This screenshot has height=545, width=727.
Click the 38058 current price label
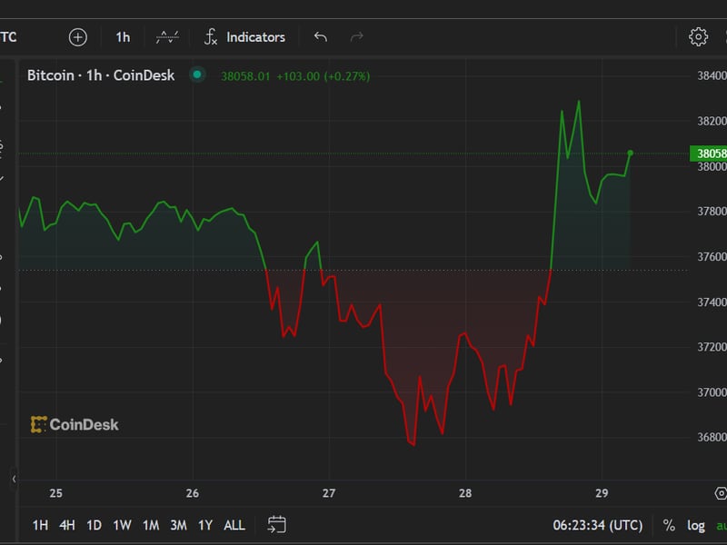(709, 154)
